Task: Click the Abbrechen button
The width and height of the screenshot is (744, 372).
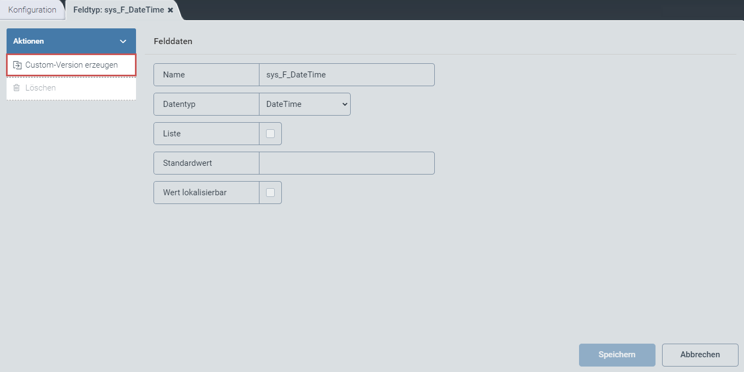Action: [700, 355]
